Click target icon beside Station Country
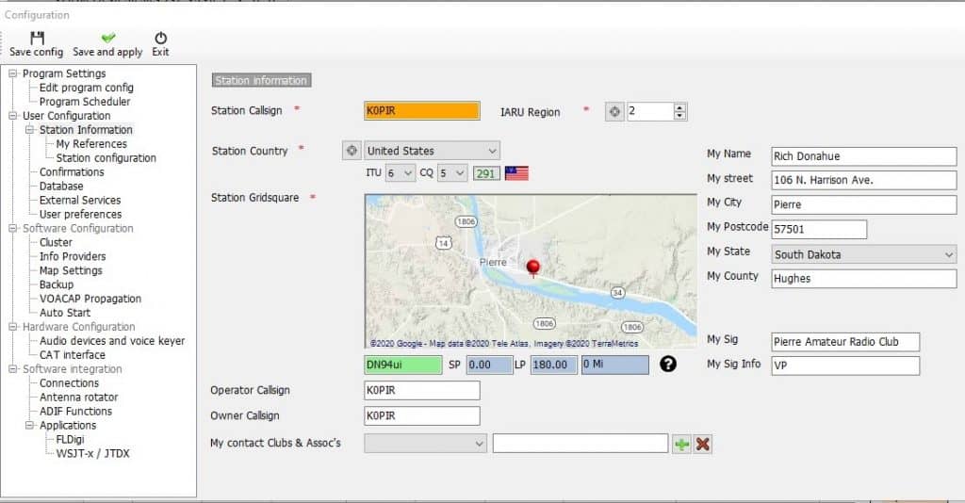Screen dimensions: 965x503 352,151
